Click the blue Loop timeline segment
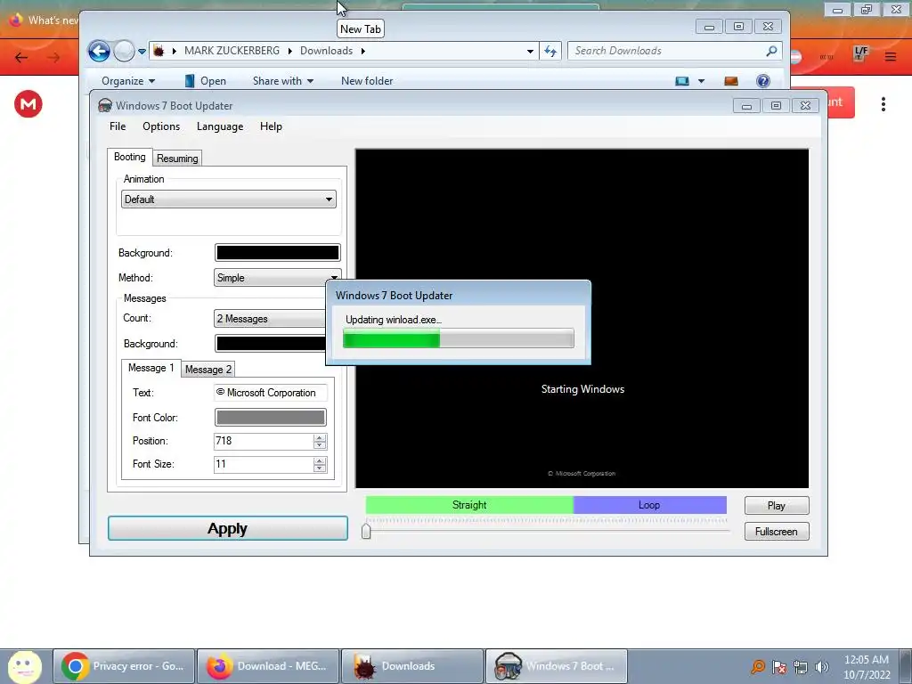 [x=649, y=505]
